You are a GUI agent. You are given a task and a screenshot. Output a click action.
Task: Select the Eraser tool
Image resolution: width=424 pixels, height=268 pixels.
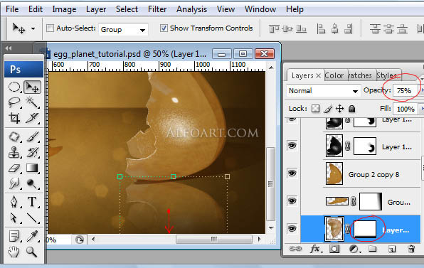click(14, 168)
